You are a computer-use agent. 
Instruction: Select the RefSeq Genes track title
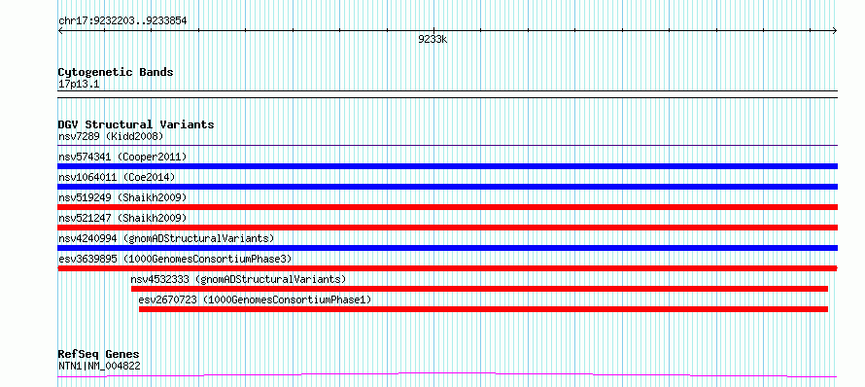click(98, 354)
